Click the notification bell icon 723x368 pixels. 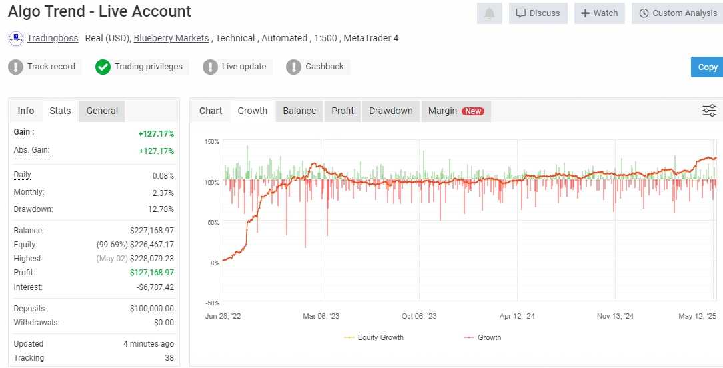(x=490, y=13)
